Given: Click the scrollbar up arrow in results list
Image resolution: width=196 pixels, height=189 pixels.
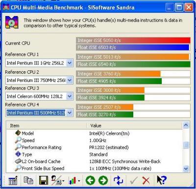Looking at the screenshot, I should point(186,125).
